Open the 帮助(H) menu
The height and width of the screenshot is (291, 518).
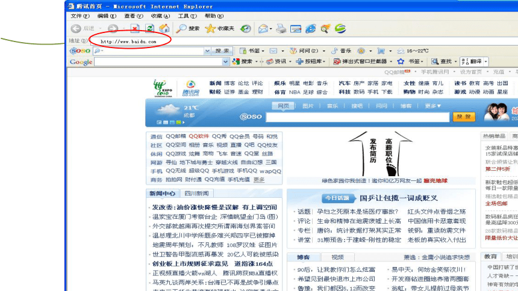(x=214, y=16)
